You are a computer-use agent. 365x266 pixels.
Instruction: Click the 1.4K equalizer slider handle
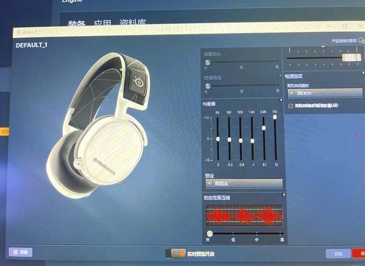[x=252, y=141]
